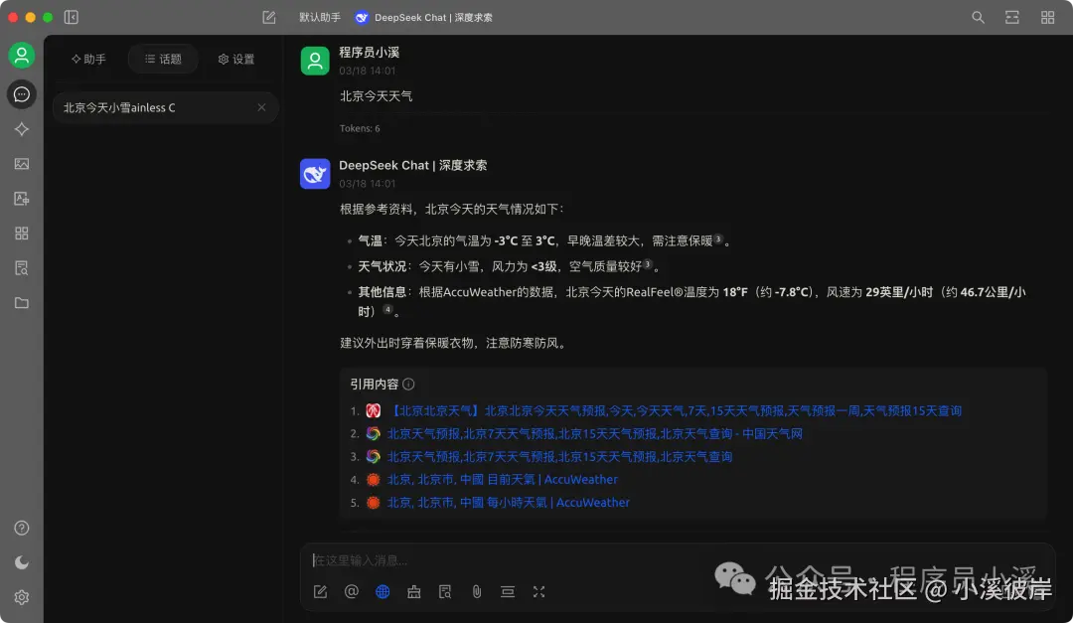Open the knowledge base selector icon

point(445,591)
